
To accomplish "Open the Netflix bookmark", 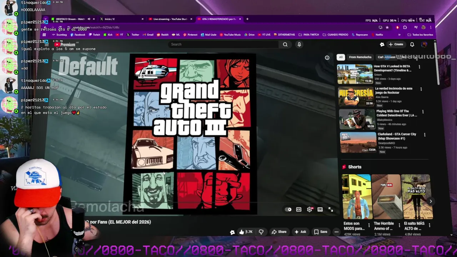I will pyautogui.click(x=377, y=35).
